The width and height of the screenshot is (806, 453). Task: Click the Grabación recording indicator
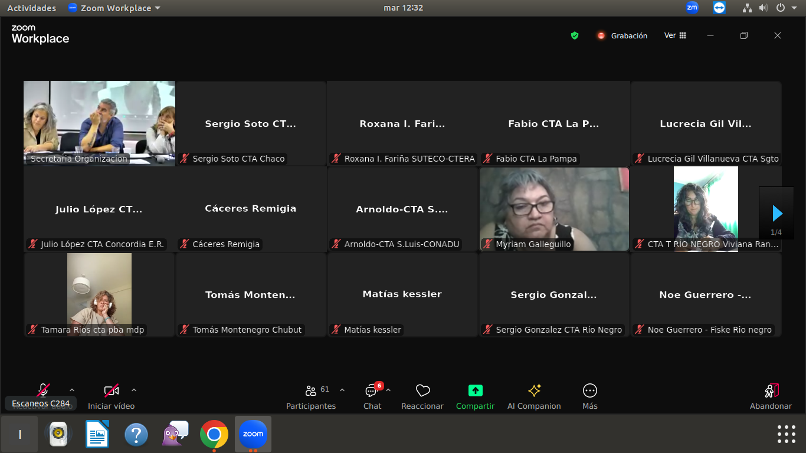click(622, 35)
